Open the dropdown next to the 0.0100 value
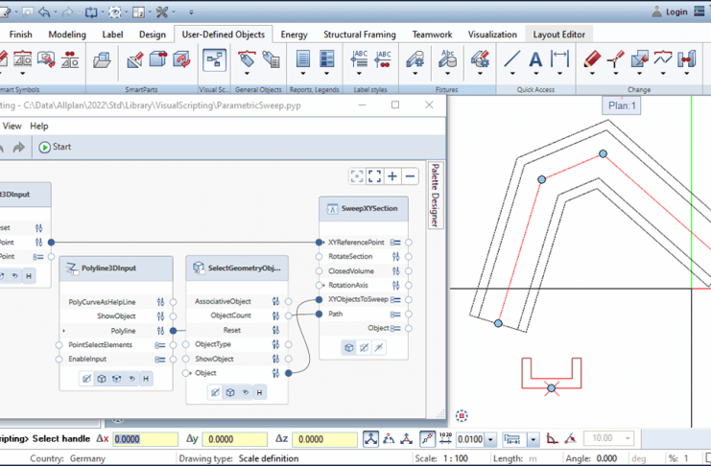Viewport: 711px width, 466px height. (490, 439)
